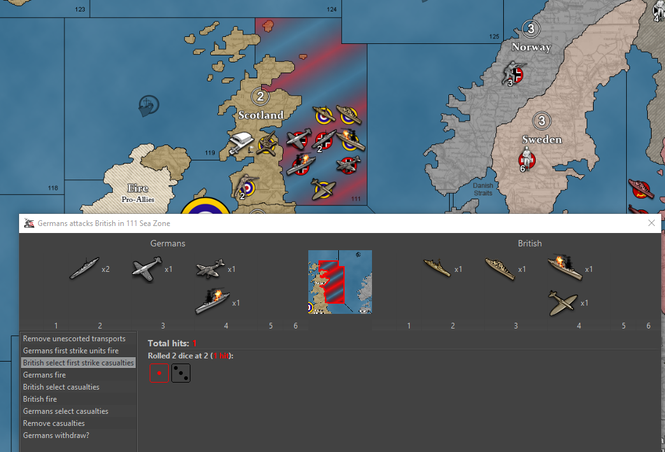Select 'Remove unescorted transports' step
The height and width of the screenshot is (452, 665).
click(75, 339)
